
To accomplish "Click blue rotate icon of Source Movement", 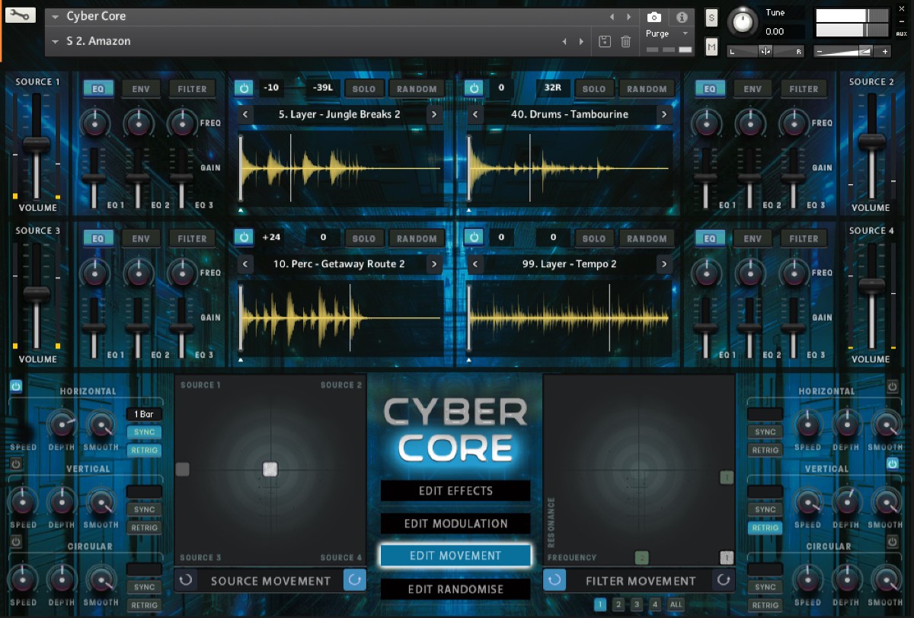I will tap(355, 581).
